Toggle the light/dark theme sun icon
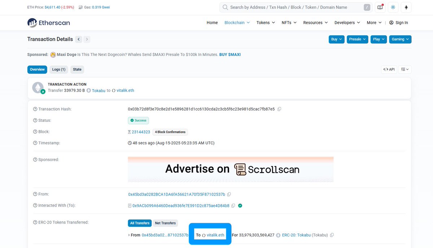 click(x=393, y=7)
